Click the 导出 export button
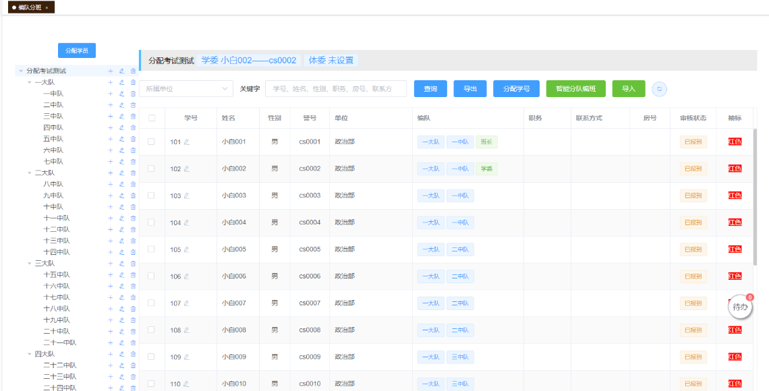 coord(470,89)
